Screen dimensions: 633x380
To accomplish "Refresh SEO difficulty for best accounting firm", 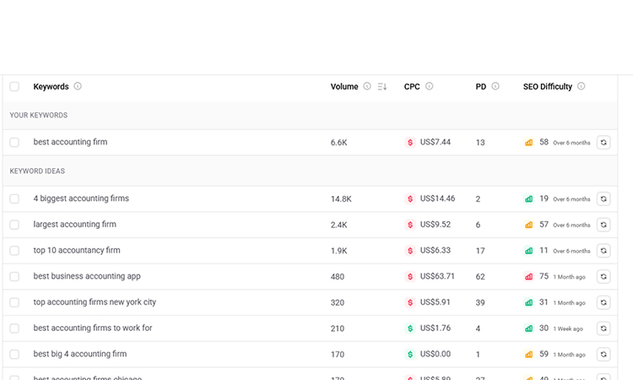I will pyautogui.click(x=603, y=142).
